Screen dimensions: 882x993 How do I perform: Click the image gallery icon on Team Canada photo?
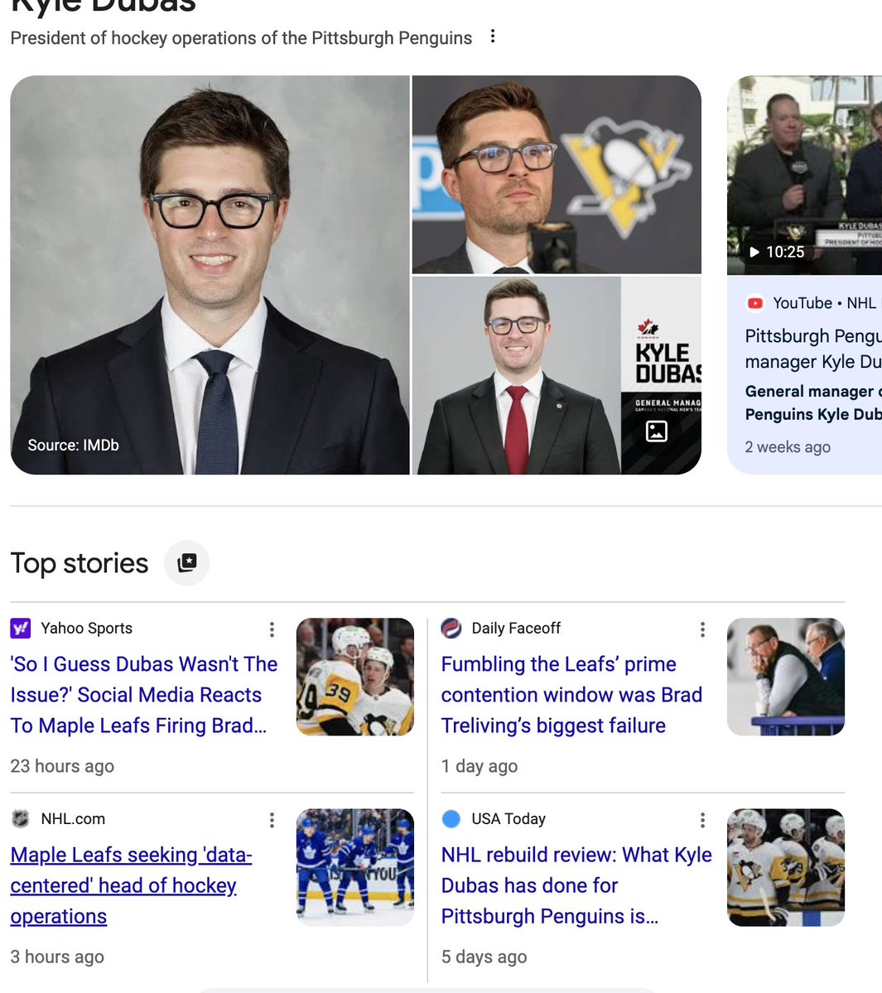[x=657, y=431]
